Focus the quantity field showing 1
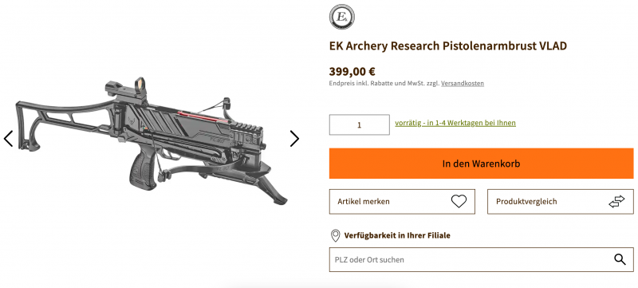The height and width of the screenshot is (288, 638). click(x=360, y=125)
